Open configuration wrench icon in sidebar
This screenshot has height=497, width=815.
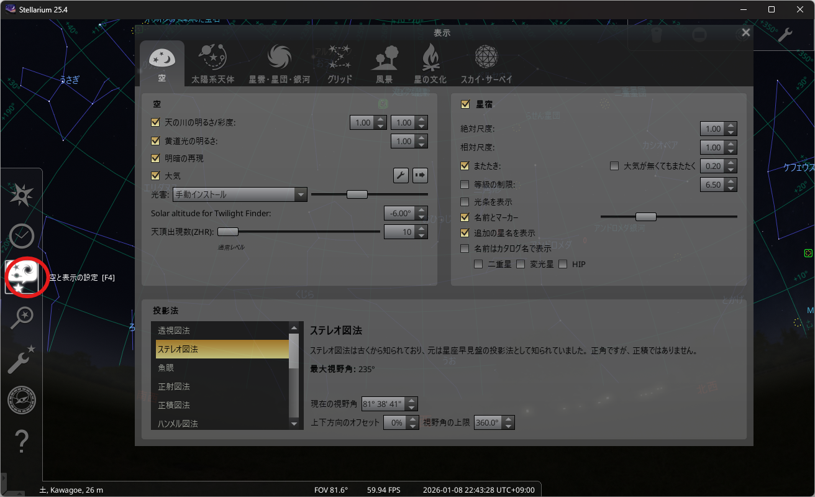(x=21, y=359)
